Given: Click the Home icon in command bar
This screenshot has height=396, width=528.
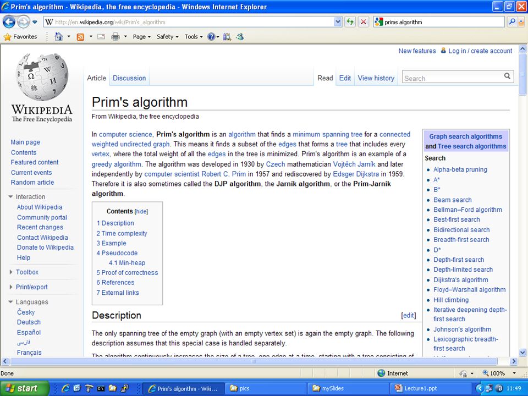Looking at the screenshot, I should 59,37.
